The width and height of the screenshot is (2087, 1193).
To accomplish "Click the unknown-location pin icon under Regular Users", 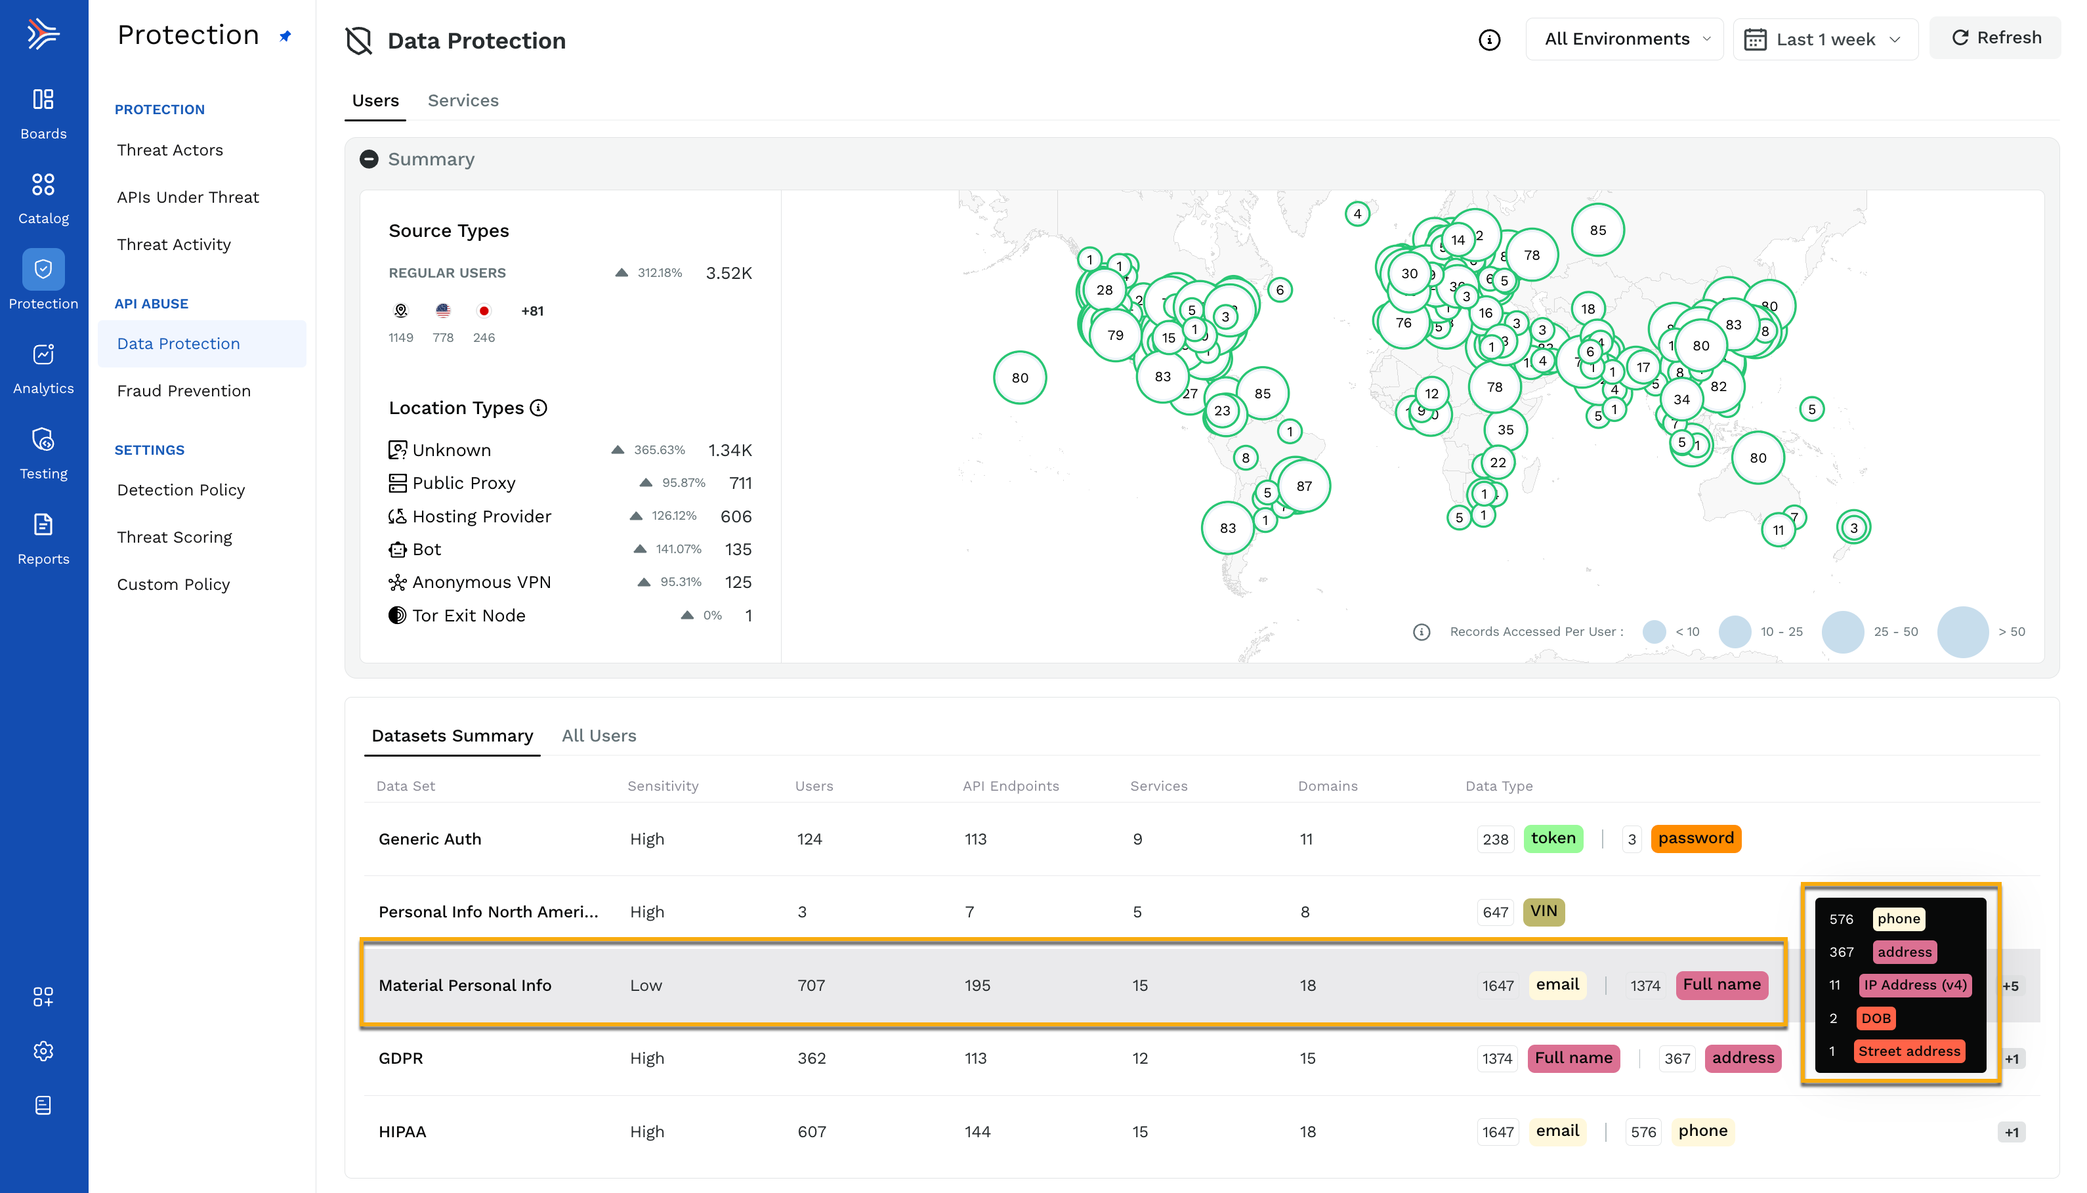I will 401,310.
